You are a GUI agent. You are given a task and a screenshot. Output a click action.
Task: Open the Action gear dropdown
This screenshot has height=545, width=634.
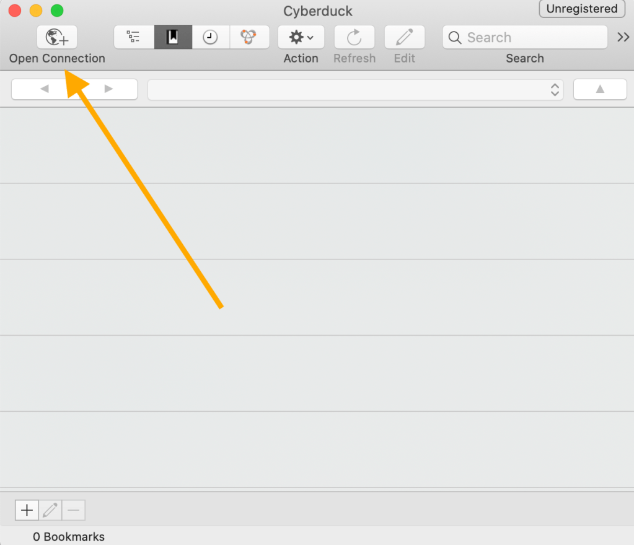[301, 37]
